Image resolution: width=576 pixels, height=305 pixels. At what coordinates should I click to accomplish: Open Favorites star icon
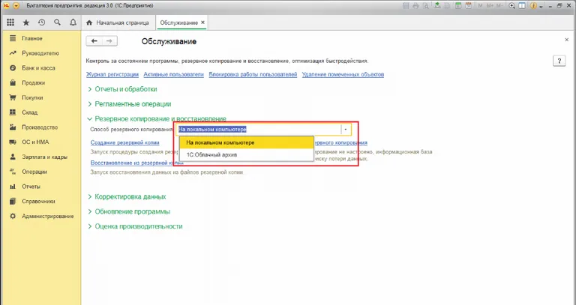[x=26, y=22]
